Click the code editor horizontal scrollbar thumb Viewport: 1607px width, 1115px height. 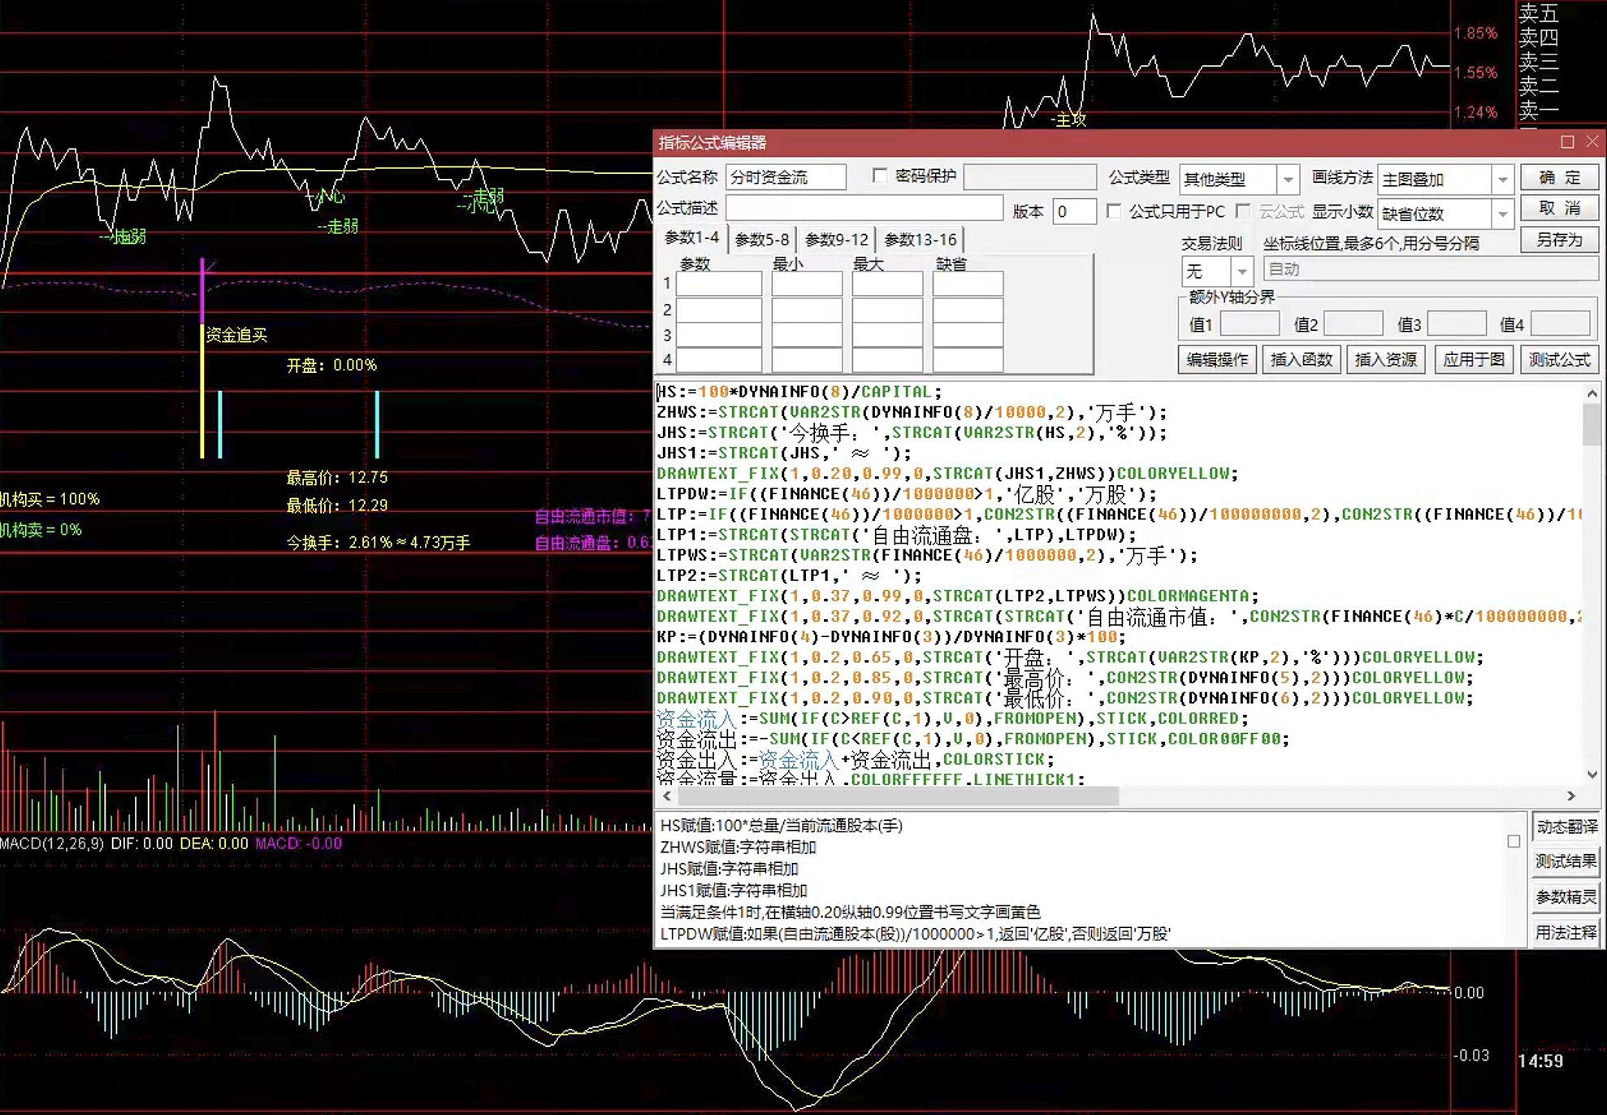(x=898, y=796)
